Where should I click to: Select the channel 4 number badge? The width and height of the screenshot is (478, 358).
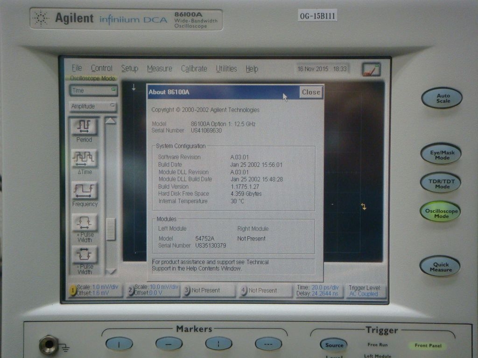(x=243, y=290)
